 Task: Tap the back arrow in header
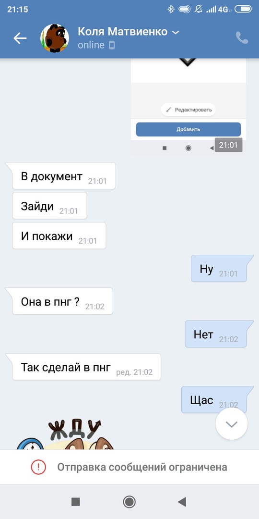coord(20,38)
